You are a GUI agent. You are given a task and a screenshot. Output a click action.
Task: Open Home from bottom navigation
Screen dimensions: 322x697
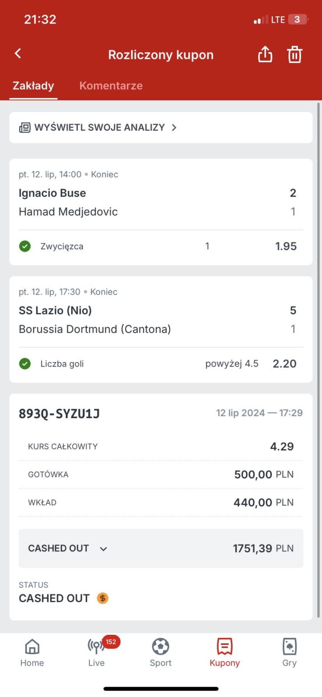point(32,653)
